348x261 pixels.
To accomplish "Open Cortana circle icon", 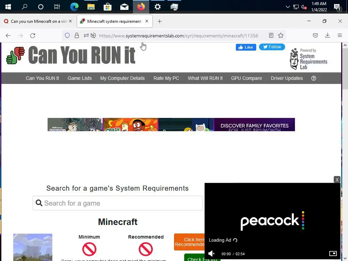I will click(x=41, y=7).
